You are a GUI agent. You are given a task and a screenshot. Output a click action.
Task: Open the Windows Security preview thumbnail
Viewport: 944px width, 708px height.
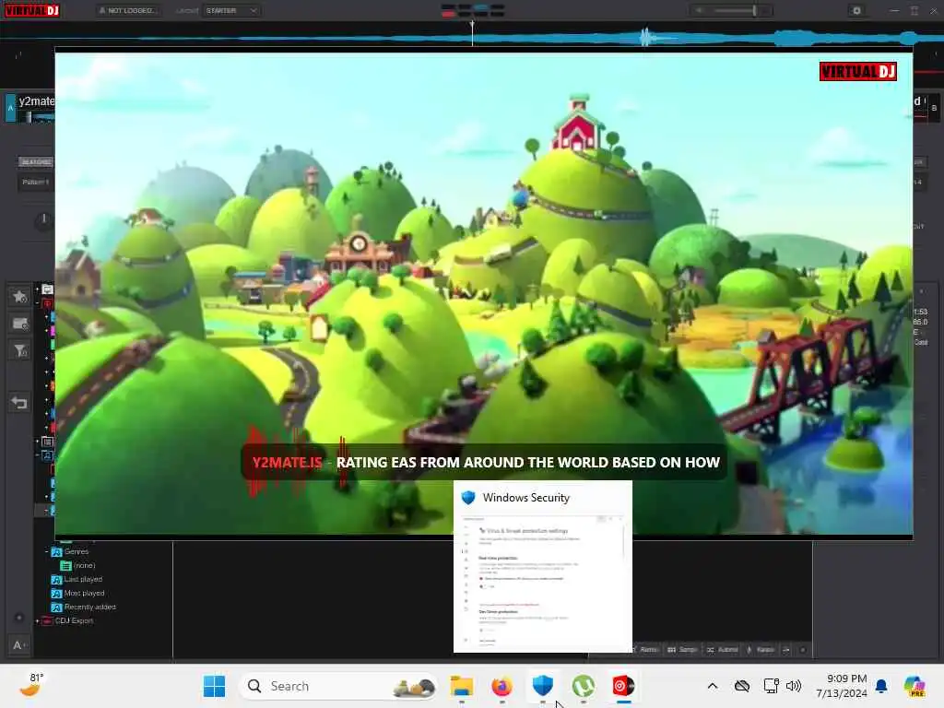[x=542, y=566]
